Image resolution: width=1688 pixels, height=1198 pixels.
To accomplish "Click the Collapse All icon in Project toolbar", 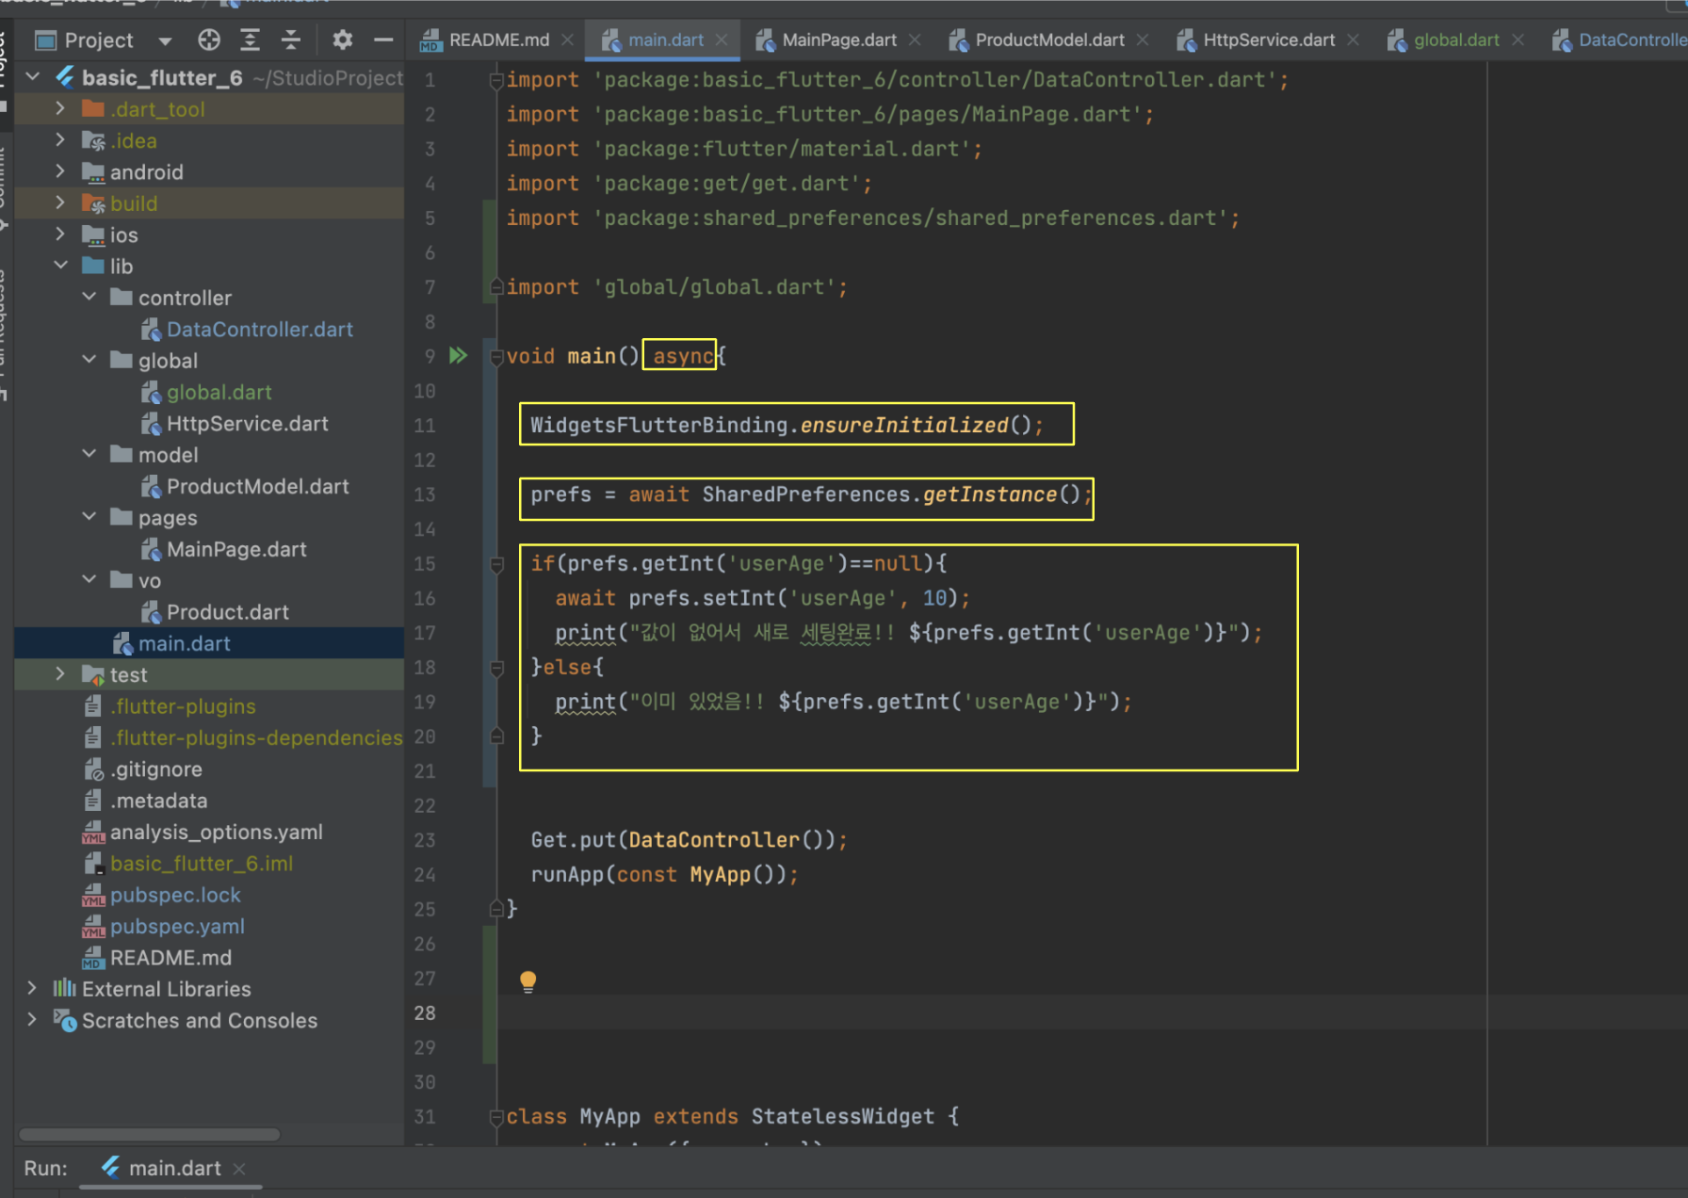I will pyautogui.click(x=291, y=40).
